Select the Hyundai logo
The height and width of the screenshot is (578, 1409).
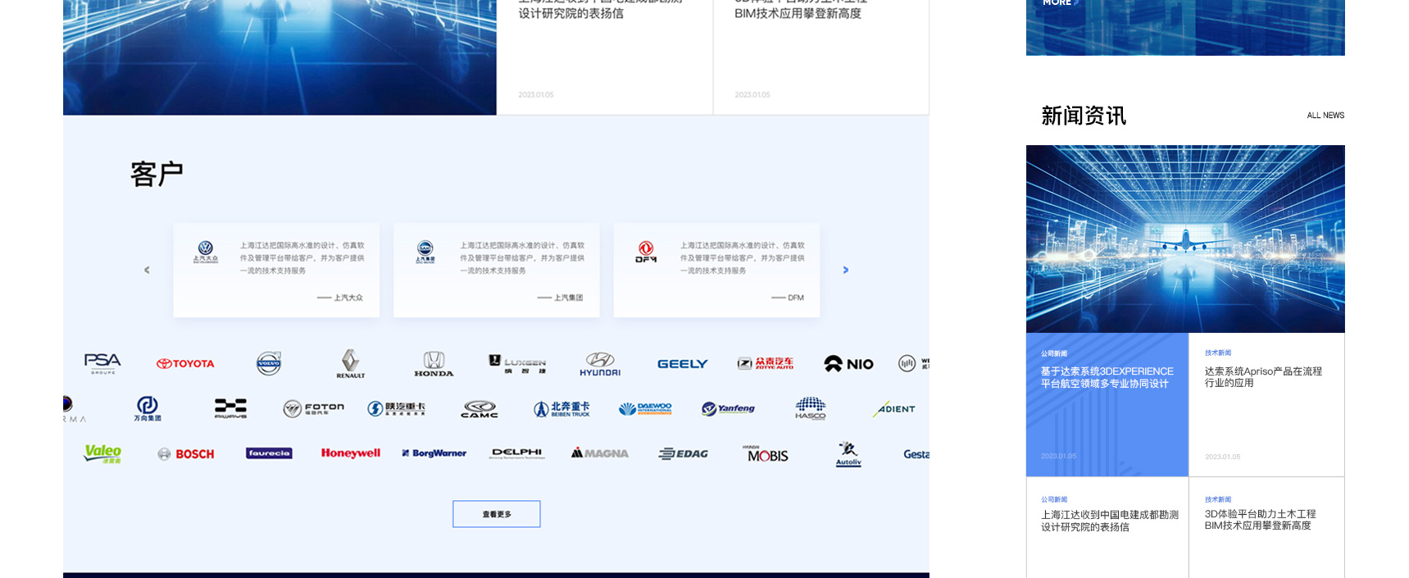coord(600,364)
